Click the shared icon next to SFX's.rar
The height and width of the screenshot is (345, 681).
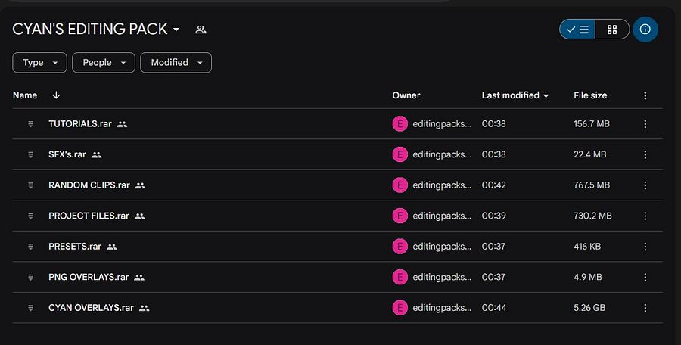pyautogui.click(x=96, y=154)
